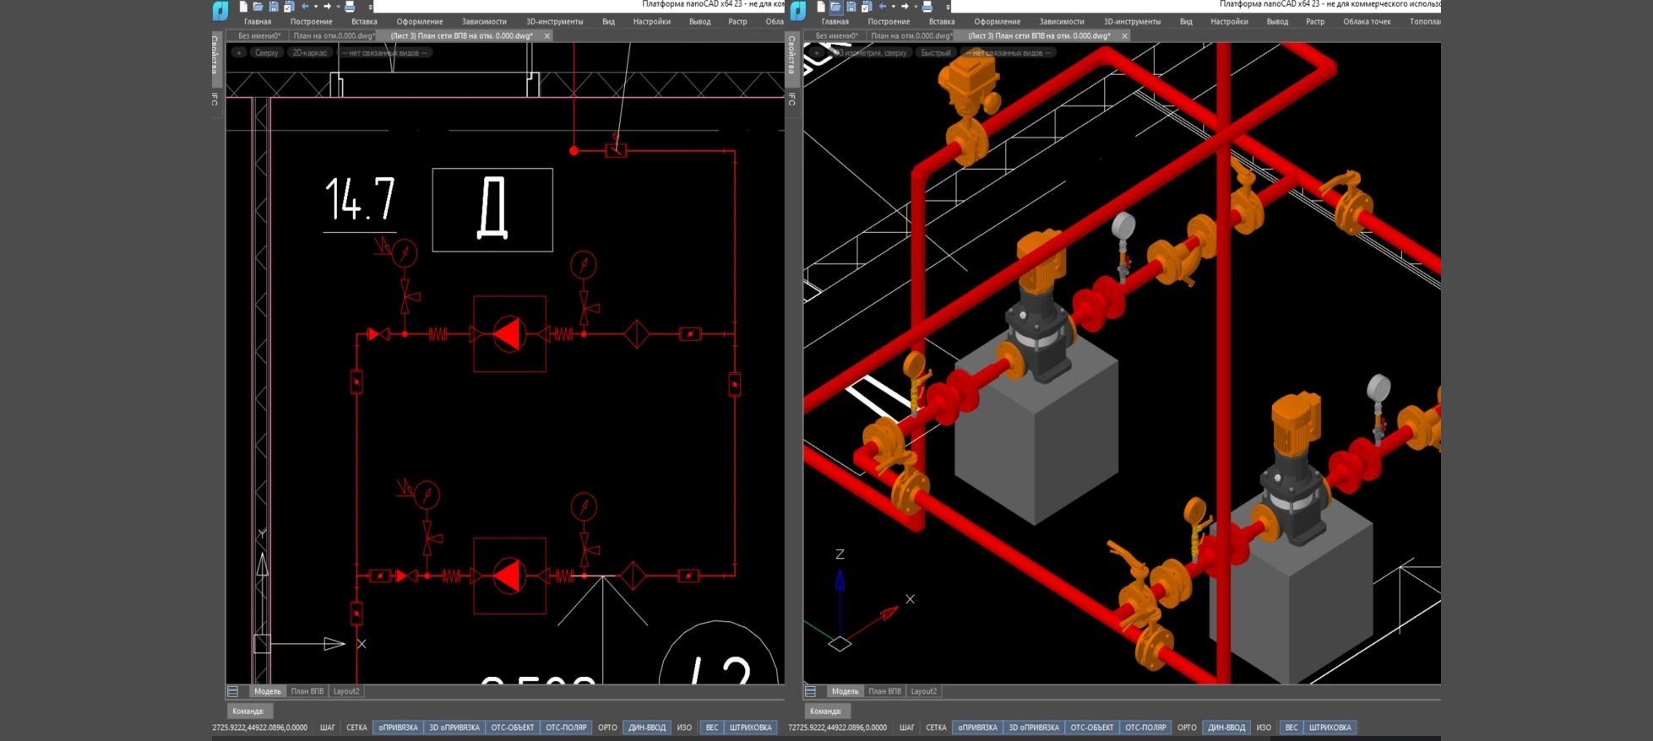
Task: Open 3D-инструменты ribbon tab in right window
Action: pos(1132,21)
